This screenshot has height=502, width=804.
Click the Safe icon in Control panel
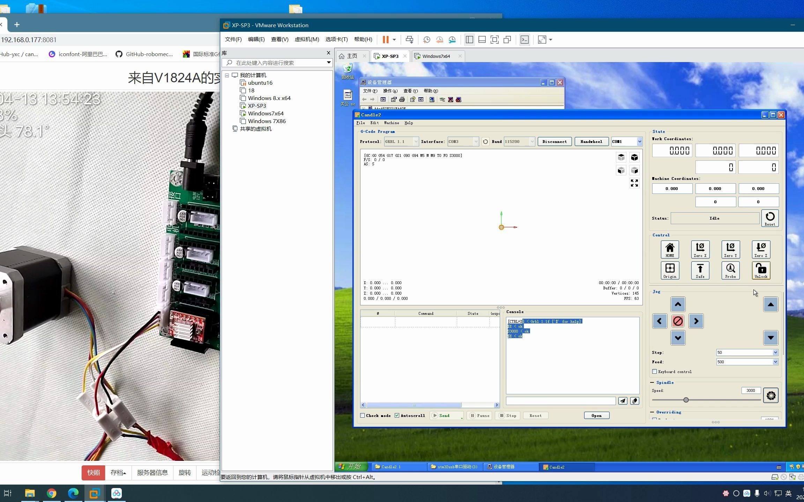point(700,270)
